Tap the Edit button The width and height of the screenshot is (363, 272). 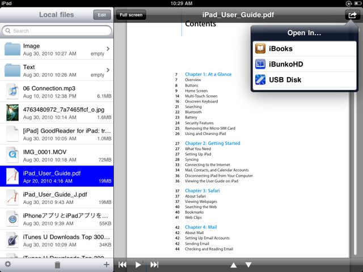point(102,15)
